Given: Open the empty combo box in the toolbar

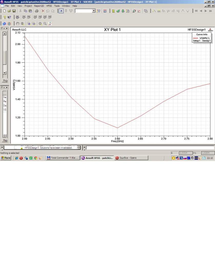Looking at the screenshot, I should (94, 11).
